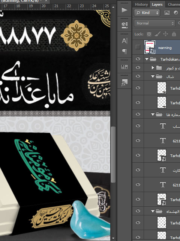Open the Swatches grid panel icon
Screen dimensions: 180x241
click(x=124, y=67)
